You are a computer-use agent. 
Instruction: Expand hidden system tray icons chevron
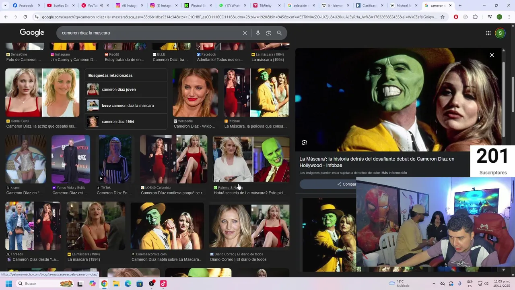coord(434,284)
